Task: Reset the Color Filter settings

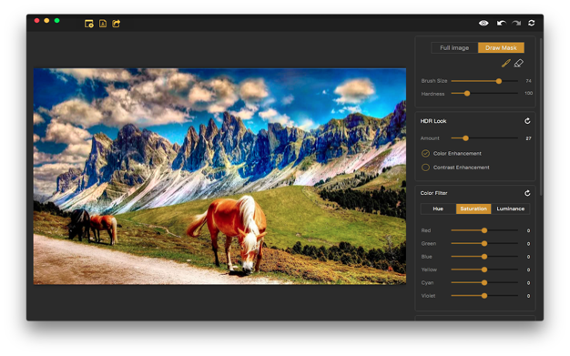Action: (527, 193)
